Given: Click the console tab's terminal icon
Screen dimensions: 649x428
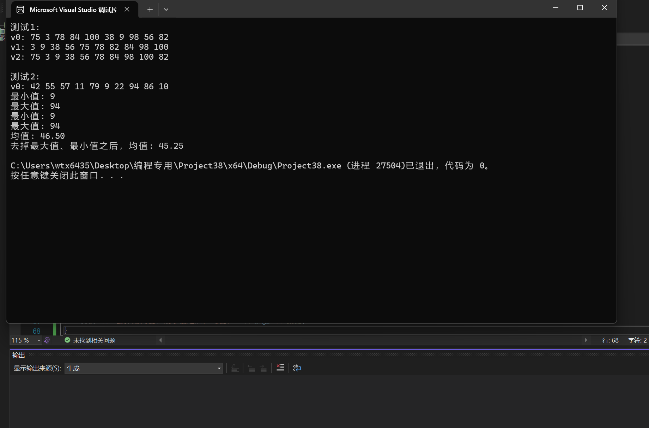Looking at the screenshot, I should (20, 10).
